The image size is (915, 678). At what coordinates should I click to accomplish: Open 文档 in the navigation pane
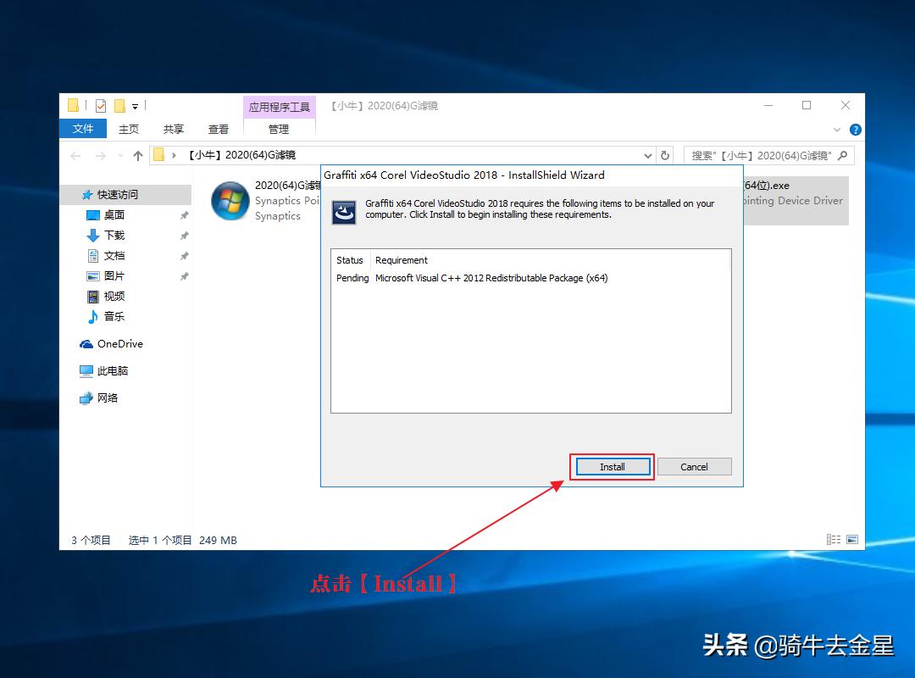click(x=114, y=256)
